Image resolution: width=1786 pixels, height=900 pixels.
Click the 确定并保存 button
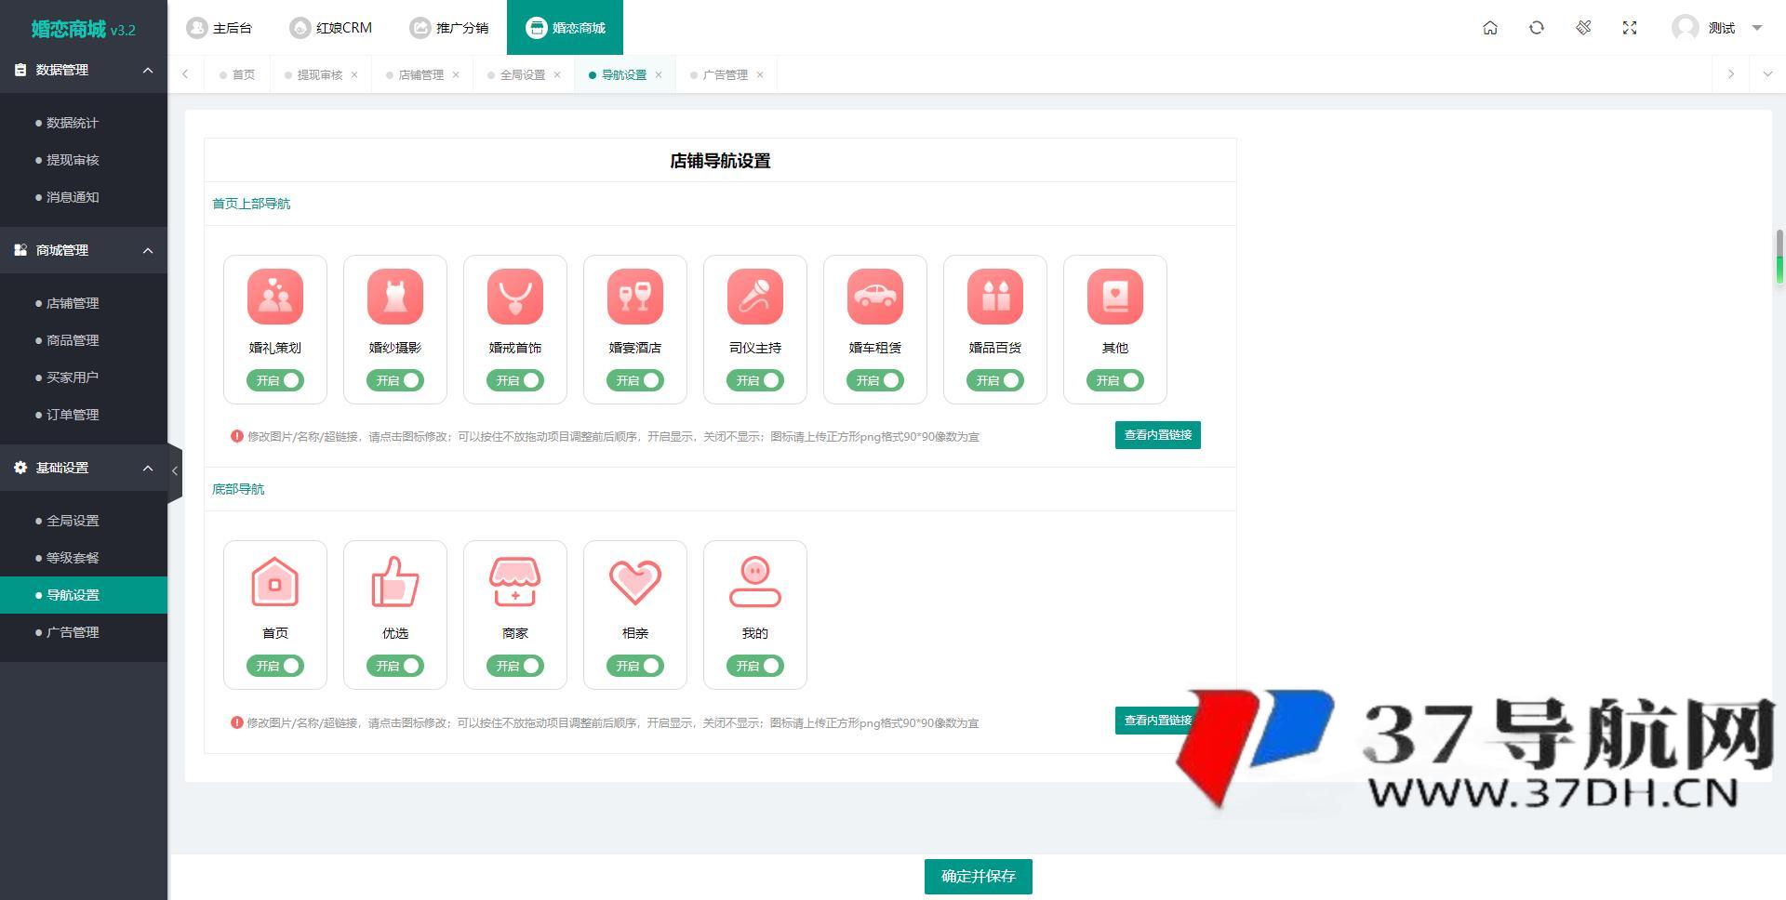coord(978,876)
